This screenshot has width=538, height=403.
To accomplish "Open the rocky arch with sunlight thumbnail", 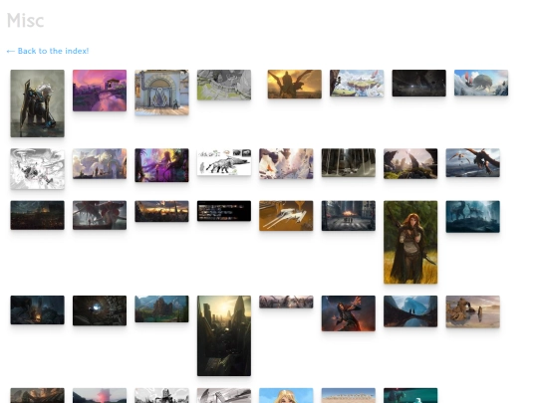I will (410, 163).
